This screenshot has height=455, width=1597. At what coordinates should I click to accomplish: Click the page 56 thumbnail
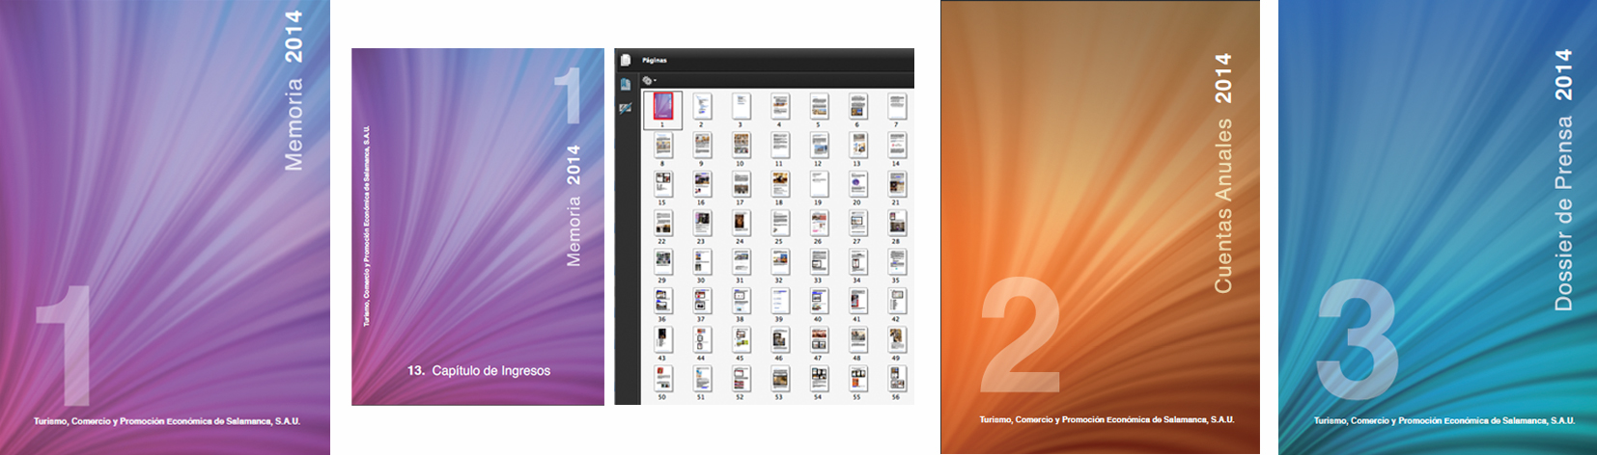coord(896,378)
